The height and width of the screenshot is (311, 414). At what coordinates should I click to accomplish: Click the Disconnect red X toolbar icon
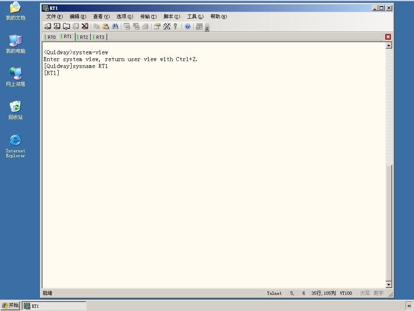[85, 26]
